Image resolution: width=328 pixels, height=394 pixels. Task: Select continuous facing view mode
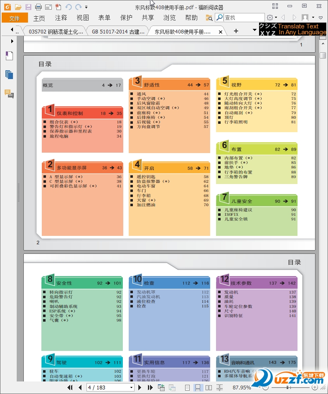(x=220, y=388)
